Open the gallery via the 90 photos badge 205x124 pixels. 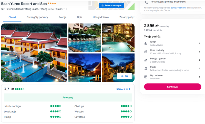tap(124, 76)
